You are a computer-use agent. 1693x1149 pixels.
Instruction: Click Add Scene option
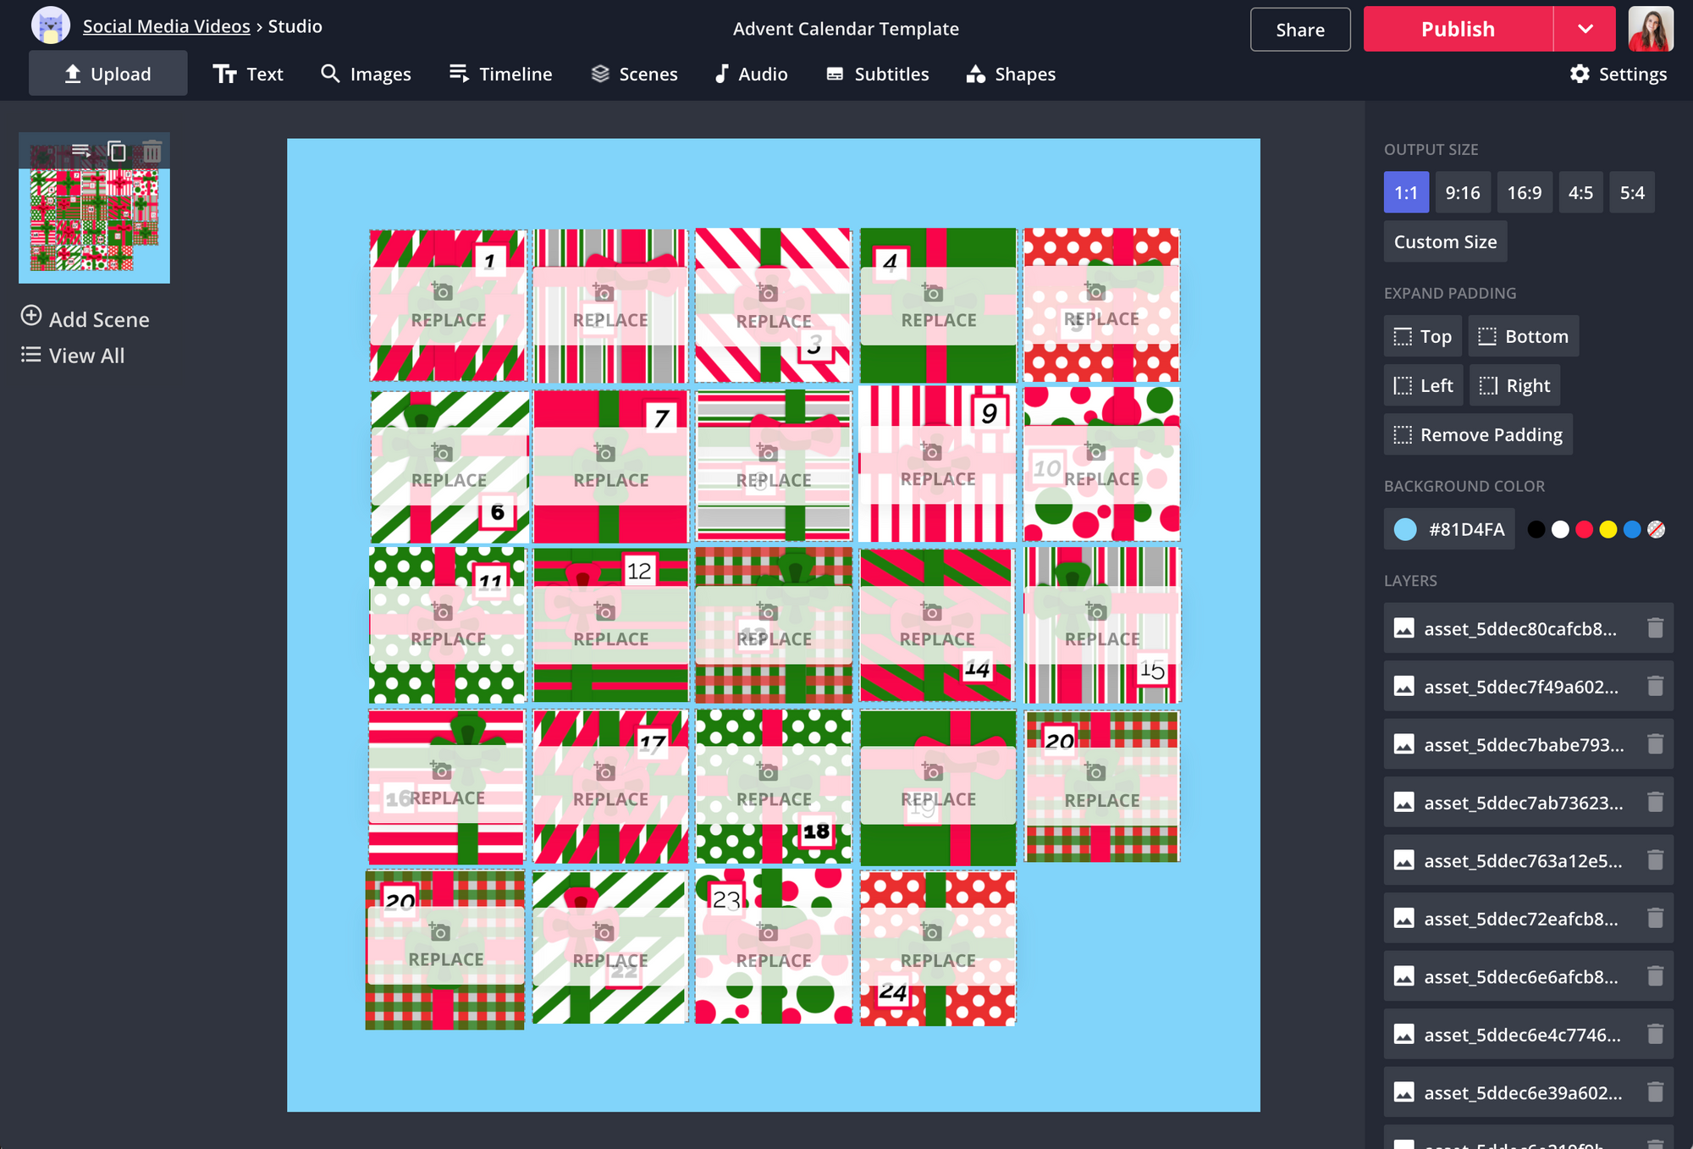coord(85,319)
